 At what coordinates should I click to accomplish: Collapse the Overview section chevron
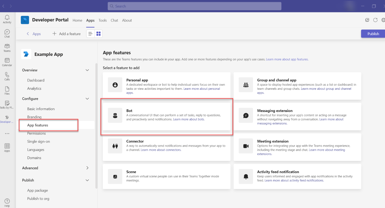pos(87,70)
